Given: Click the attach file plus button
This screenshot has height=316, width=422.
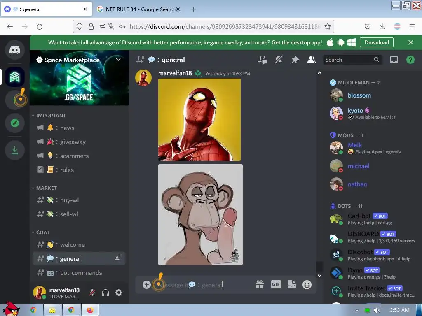Looking at the screenshot, I should coord(146,285).
